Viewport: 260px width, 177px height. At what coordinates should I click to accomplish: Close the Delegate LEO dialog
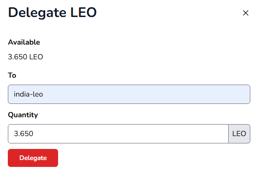246,13
